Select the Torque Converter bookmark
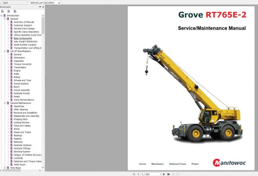 [x=23, y=64]
